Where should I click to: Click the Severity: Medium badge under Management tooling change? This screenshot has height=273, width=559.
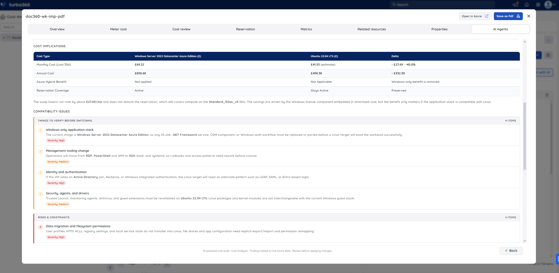[58, 162]
